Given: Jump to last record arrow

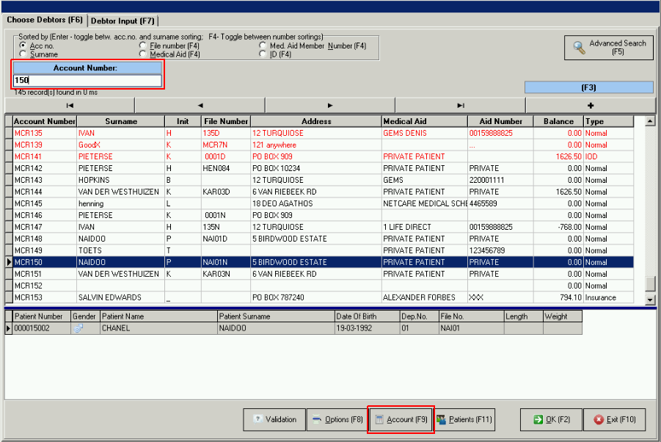Looking at the screenshot, I should pyautogui.click(x=460, y=105).
